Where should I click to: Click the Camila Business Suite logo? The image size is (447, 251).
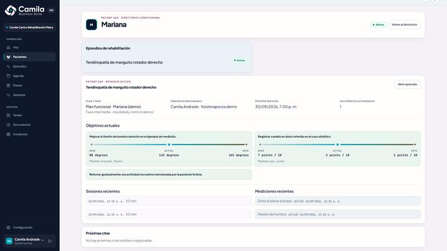[x=25, y=10]
